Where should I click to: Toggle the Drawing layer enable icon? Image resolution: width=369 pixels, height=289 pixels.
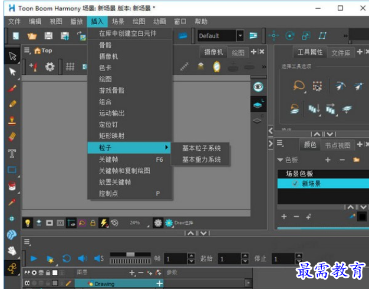(x=27, y=283)
